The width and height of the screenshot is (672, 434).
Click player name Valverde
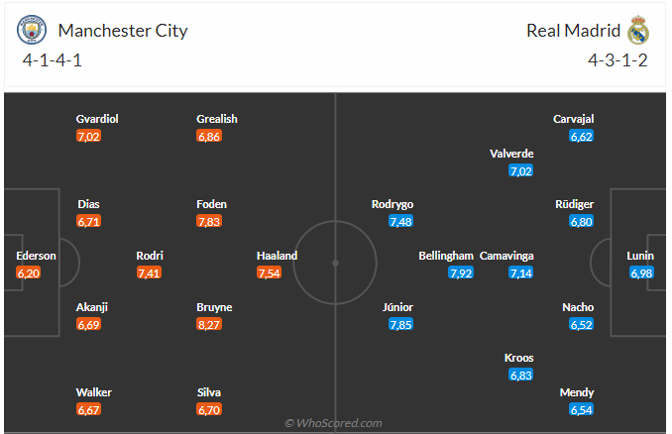(x=512, y=154)
